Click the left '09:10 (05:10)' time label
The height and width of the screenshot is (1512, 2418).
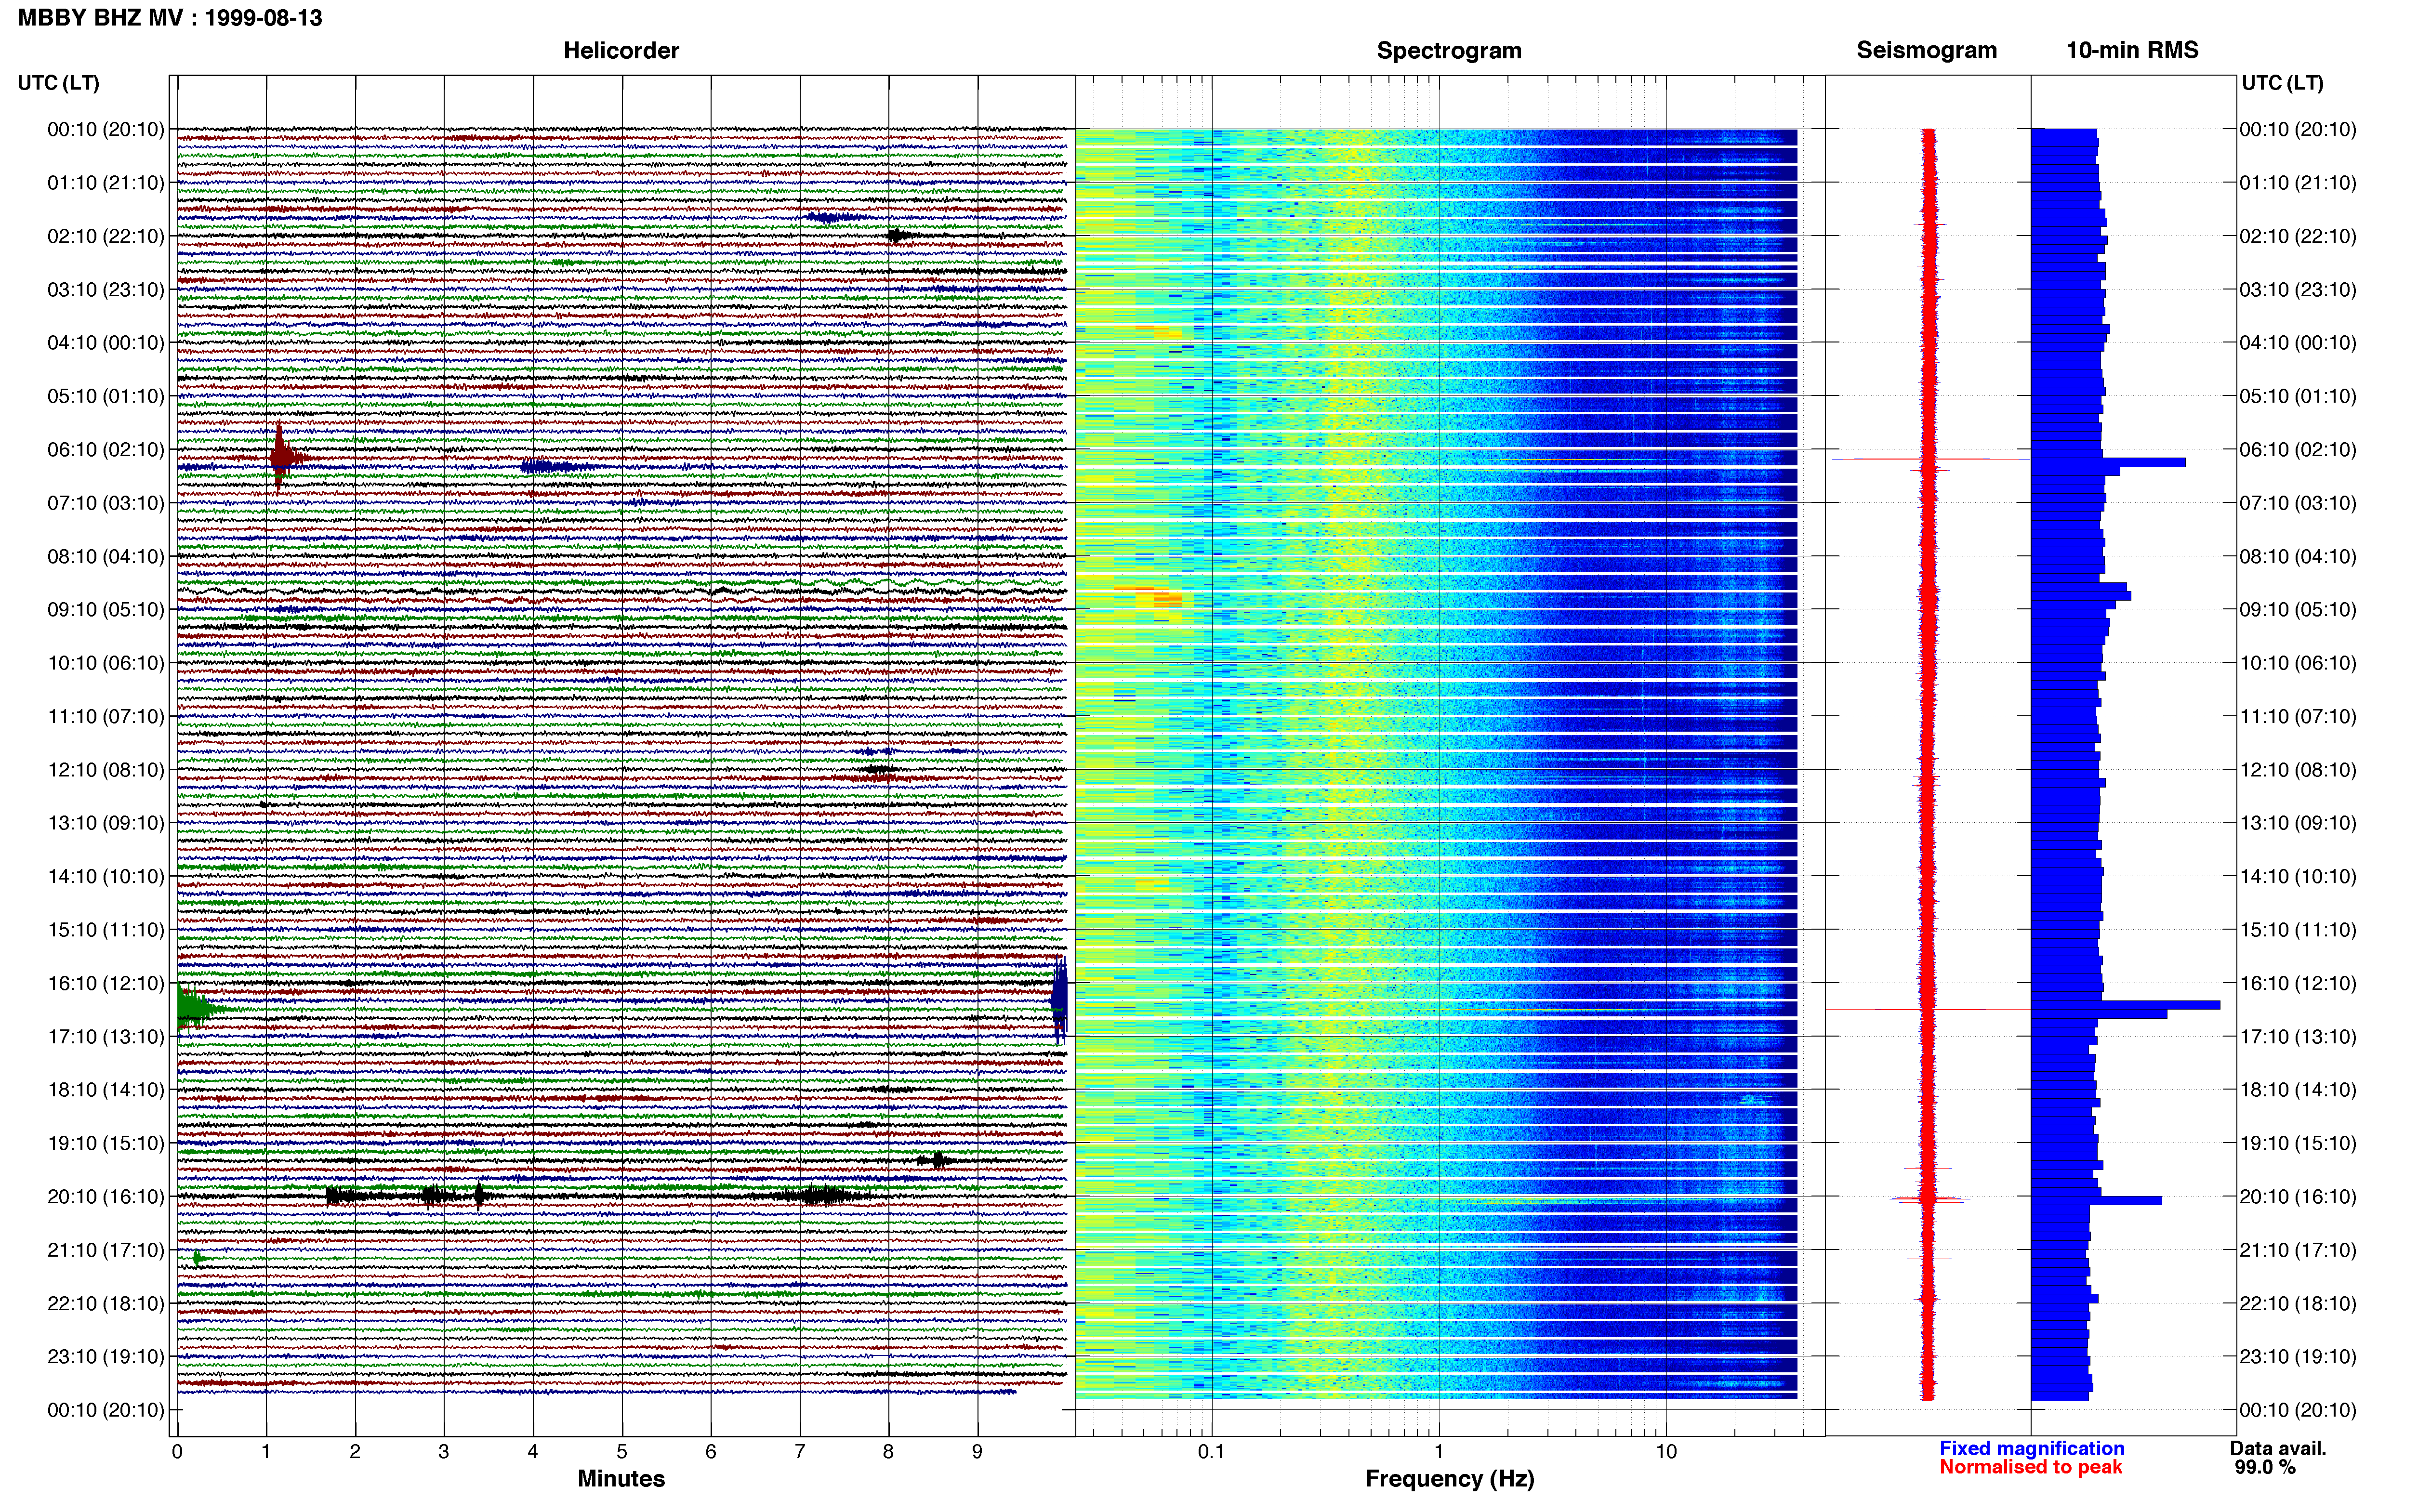[x=106, y=610]
